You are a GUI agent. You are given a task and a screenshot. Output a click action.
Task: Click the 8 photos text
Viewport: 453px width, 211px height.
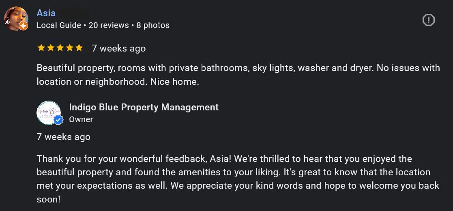tap(153, 25)
